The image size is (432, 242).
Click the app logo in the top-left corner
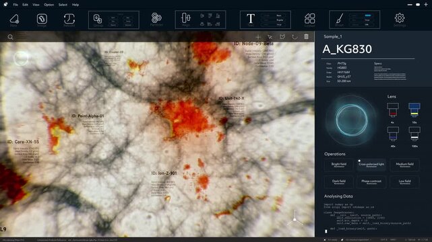tap(5, 5)
